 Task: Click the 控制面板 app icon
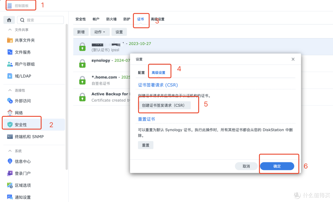point(10,6)
